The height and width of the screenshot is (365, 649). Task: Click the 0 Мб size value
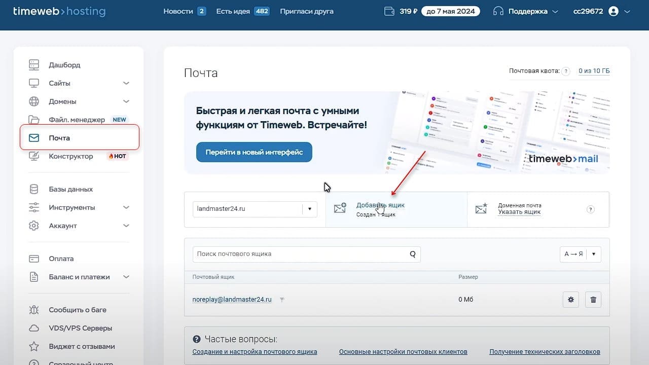click(465, 300)
